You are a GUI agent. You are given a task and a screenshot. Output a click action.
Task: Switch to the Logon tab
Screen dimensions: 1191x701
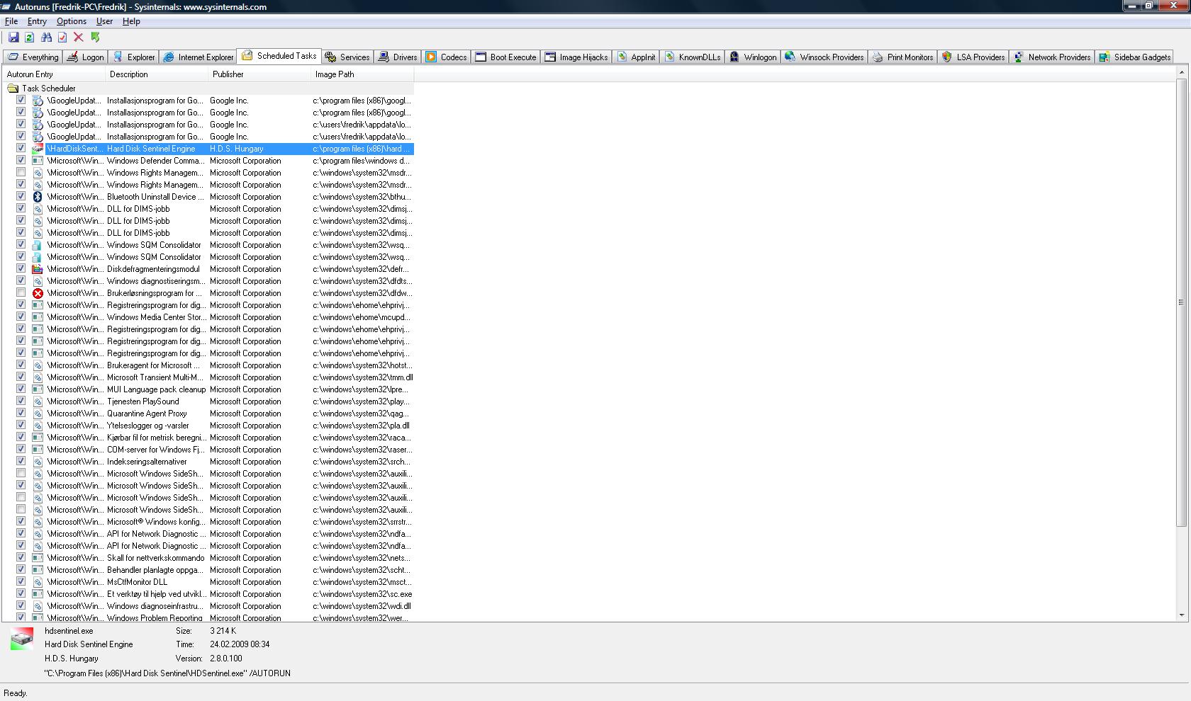86,57
